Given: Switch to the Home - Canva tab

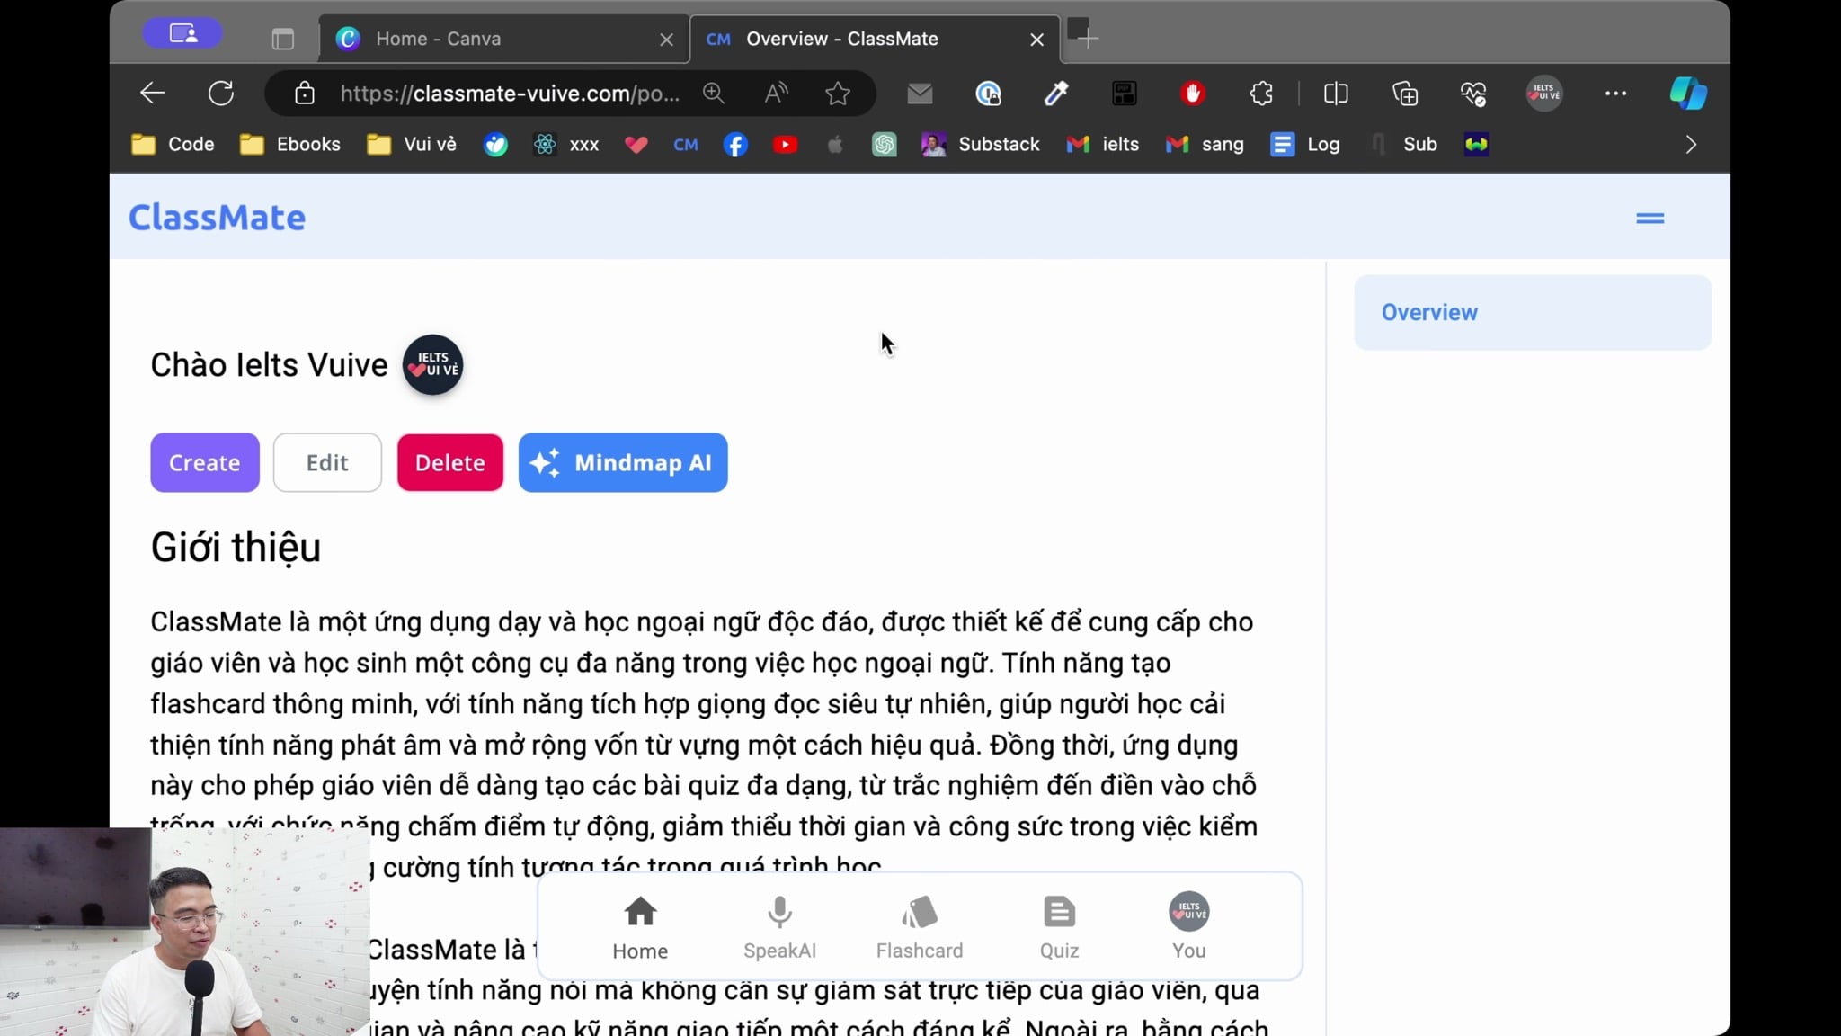Looking at the screenshot, I should click(x=504, y=39).
